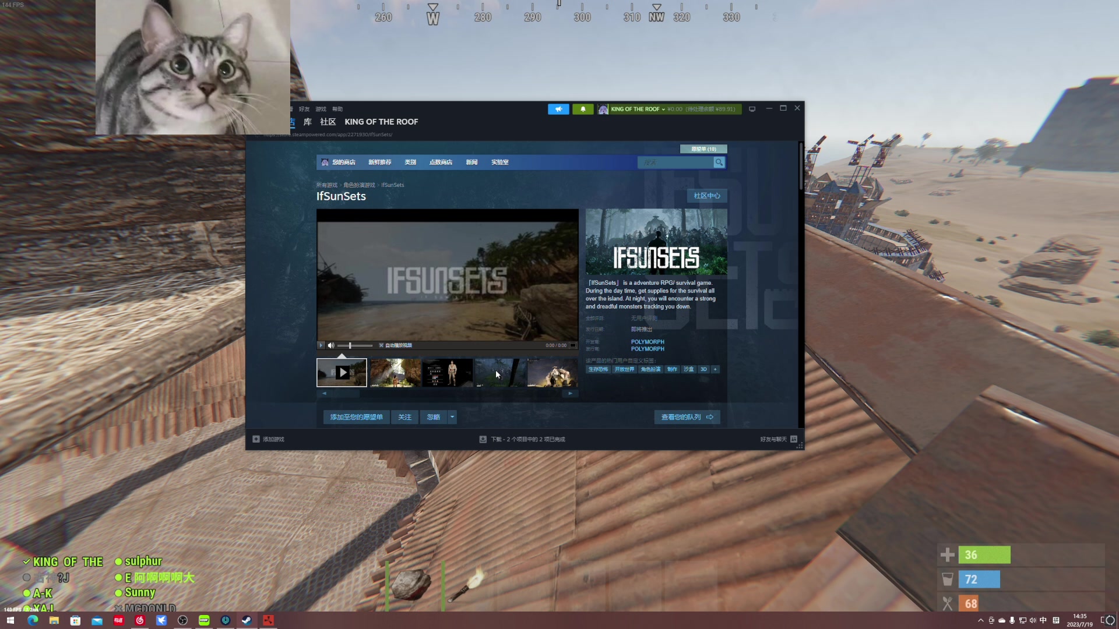Open the ignore options dropdown arrow
The width and height of the screenshot is (1119, 629).
coord(452,417)
